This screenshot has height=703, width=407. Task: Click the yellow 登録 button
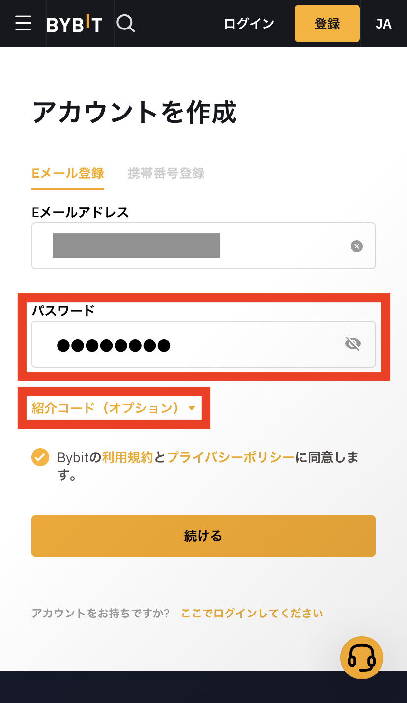(327, 24)
